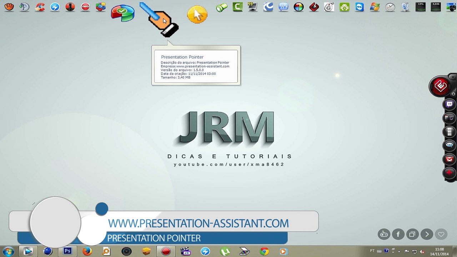Open the cardboard box taskbar icon
This screenshot has width=457, height=257.
tap(146, 251)
